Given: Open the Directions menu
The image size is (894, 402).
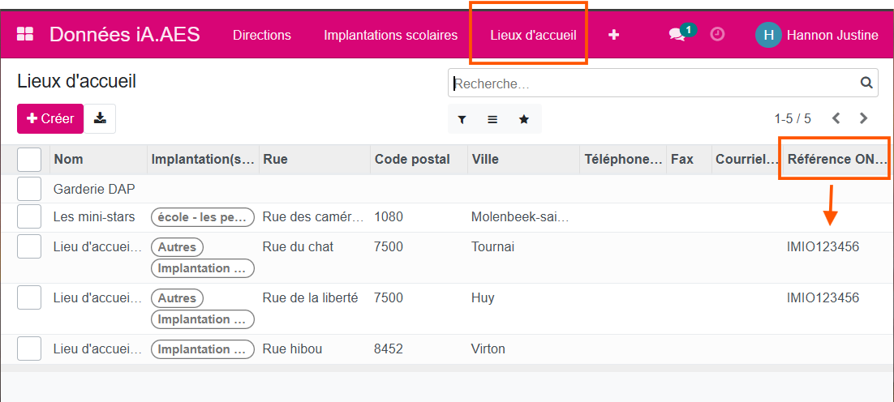Looking at the screenshot, I should [x=261, y=35].
